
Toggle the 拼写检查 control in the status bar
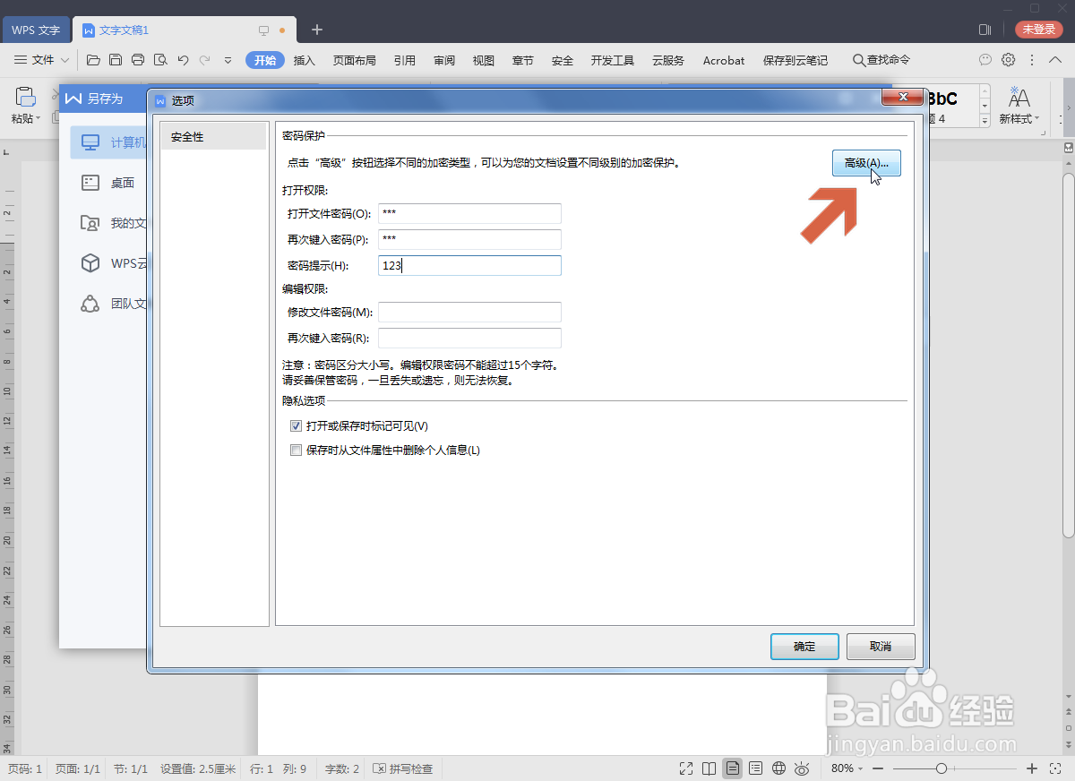(402, 768)
